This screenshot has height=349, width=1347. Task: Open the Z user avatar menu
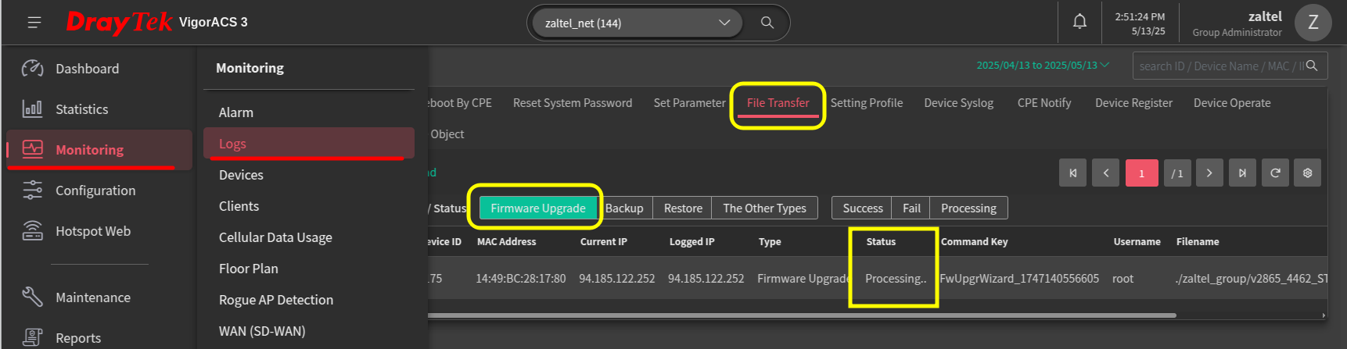tap(1313, 23)
